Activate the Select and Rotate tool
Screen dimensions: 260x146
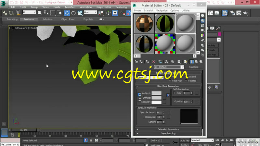[73, 13]
